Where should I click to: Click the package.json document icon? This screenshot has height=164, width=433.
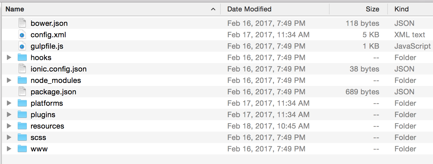coord(22,92)
